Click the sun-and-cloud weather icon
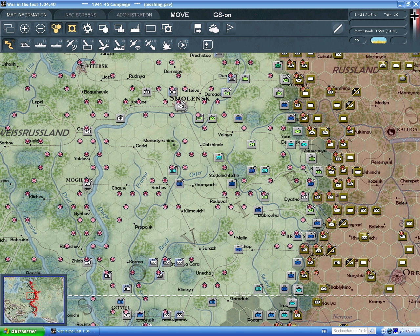This screenshot has height=336, width=420. 214,29
